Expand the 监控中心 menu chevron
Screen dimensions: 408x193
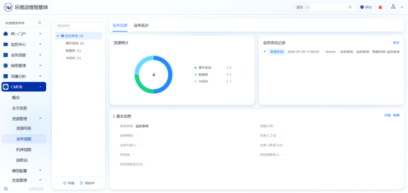pos(40,44)
